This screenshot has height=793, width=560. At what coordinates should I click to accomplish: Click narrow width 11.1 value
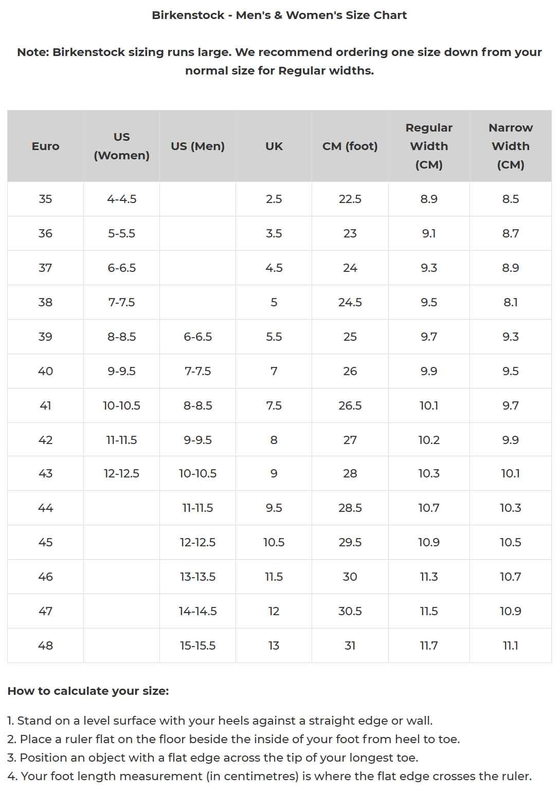tap(510, 646)
